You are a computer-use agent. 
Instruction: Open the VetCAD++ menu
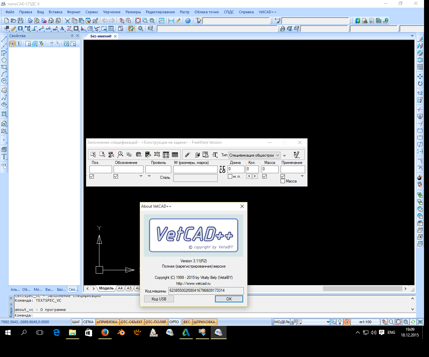pos(267,12)
